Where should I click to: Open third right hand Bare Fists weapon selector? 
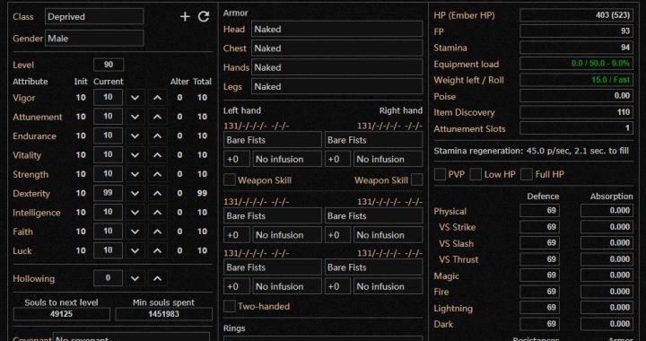click(x=373, y=267)
